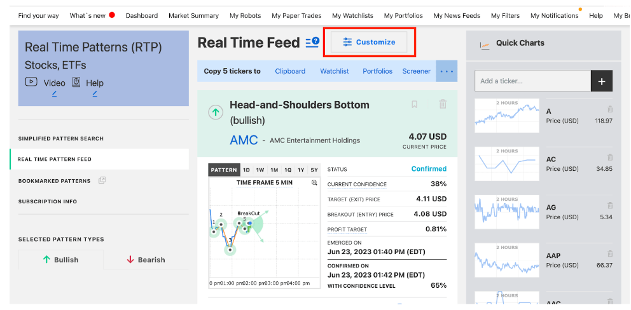Viewport: 631px width, 310px height.
Task: Open the three-dots more options menu
Action: (x=447, y=71)
